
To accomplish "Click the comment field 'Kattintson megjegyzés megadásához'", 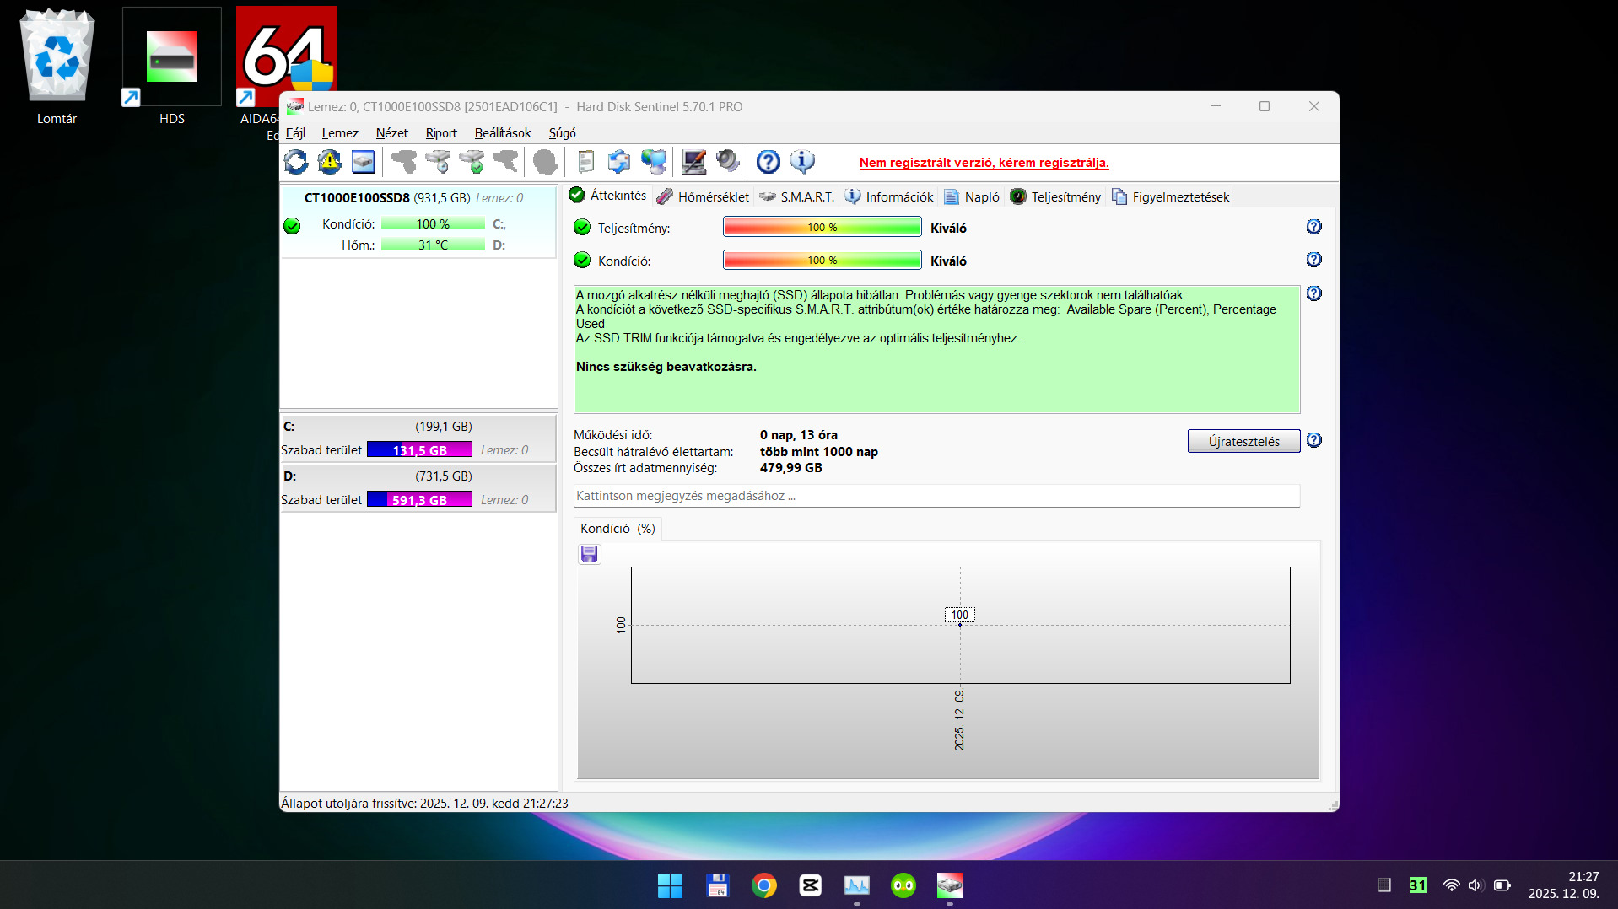I will click(936, 496).
